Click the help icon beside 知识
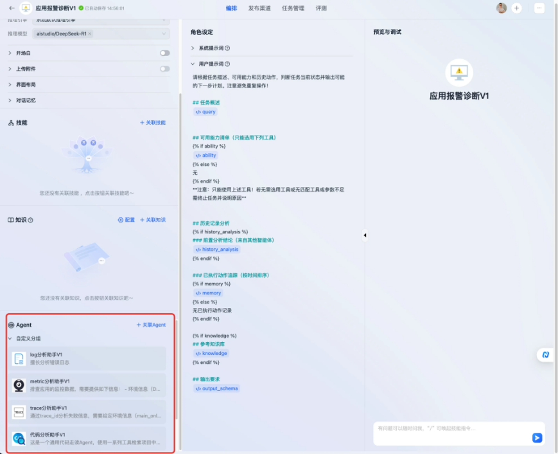The image size is (558, 454). tap(31, 220)
